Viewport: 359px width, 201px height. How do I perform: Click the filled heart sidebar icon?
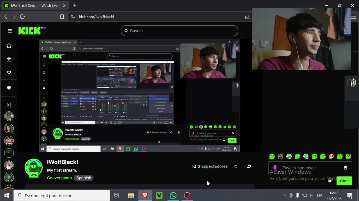[9, 88]
